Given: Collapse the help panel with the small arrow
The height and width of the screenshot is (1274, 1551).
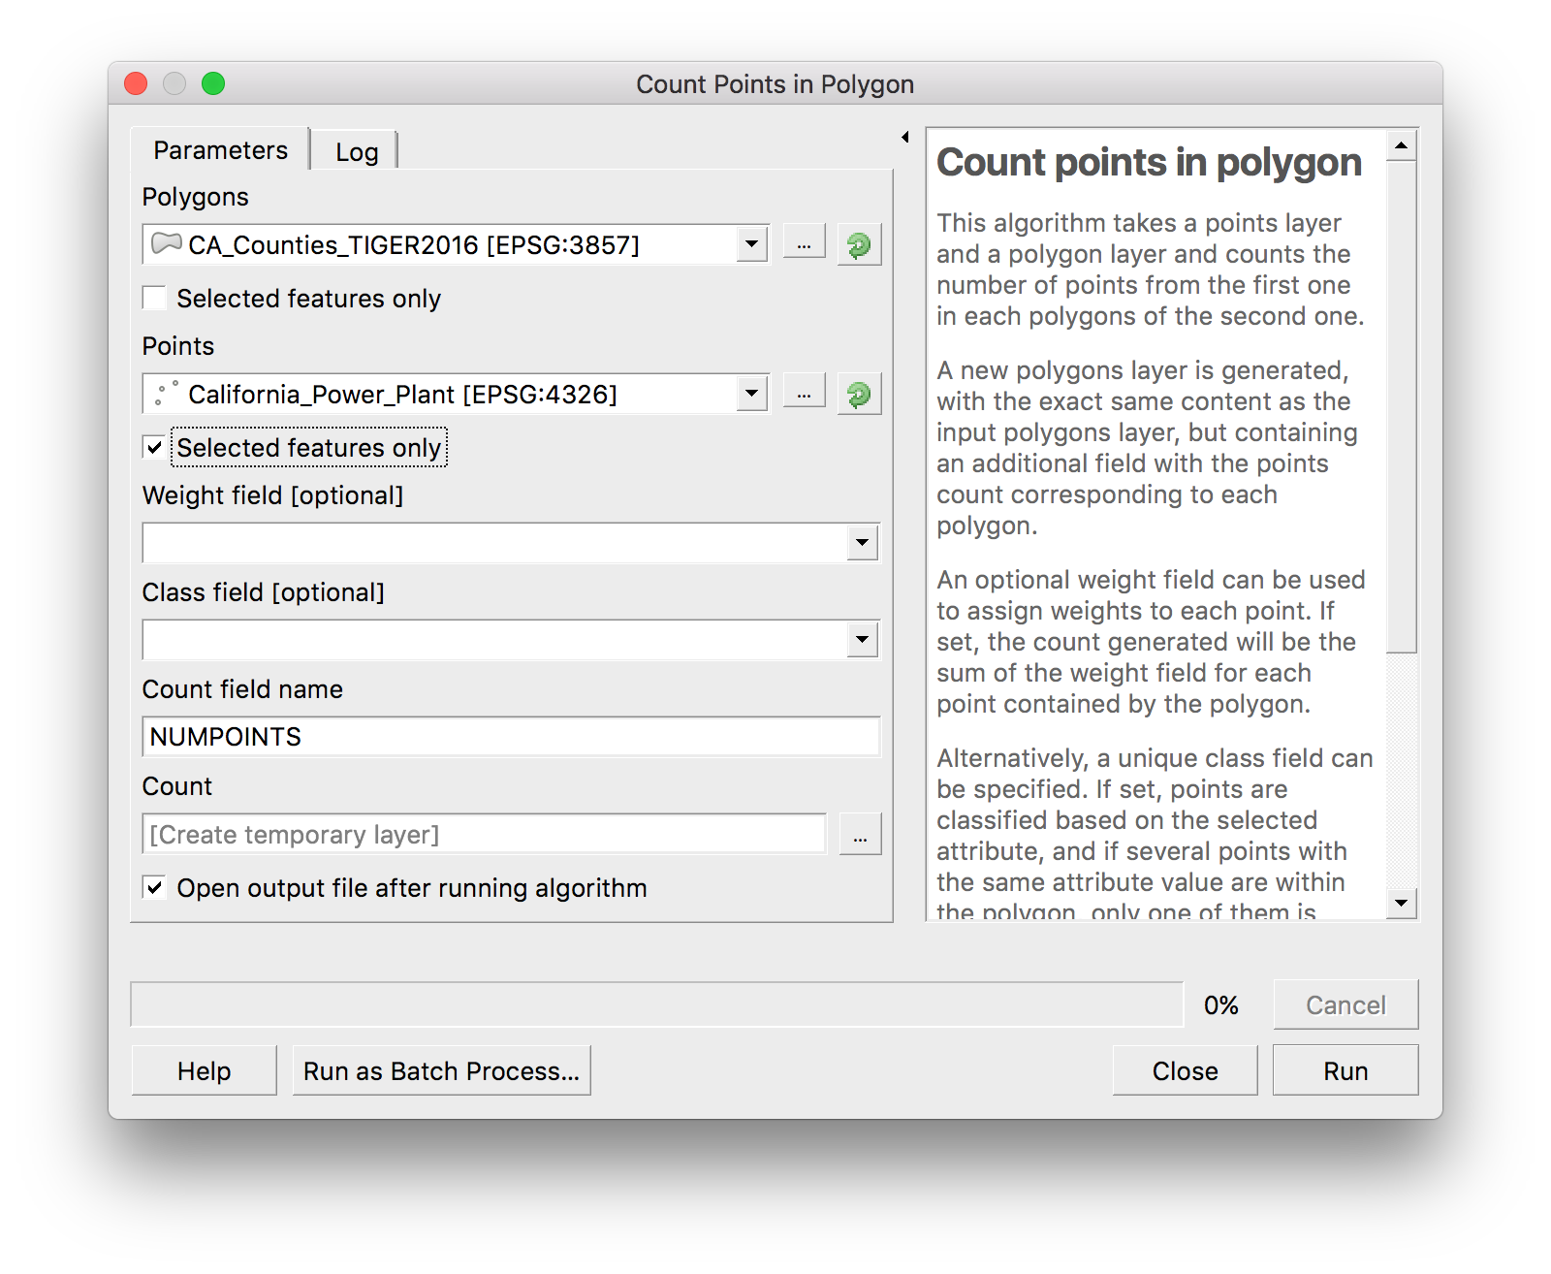Looking at the screenshot, I should tap(905, 137).
